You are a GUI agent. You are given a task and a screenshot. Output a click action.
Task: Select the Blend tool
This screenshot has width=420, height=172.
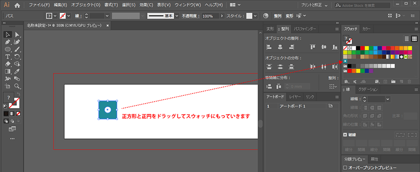click(17, 79)
